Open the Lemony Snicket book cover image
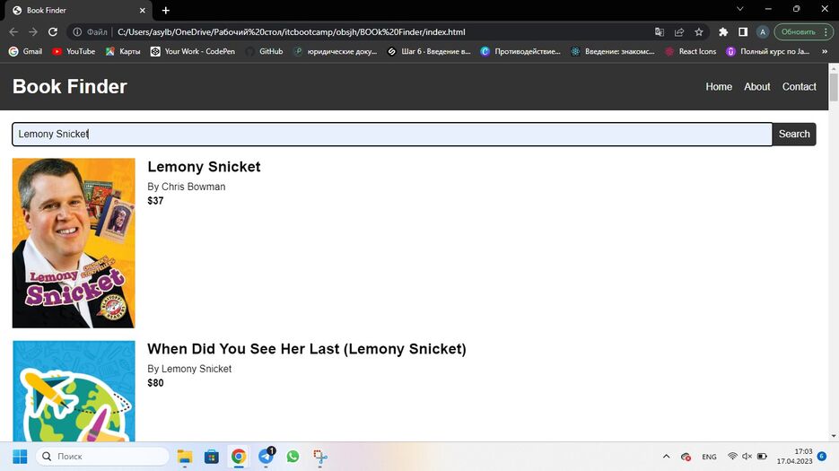The width and height of the screenshot is (839, 471). coord(74,243)
